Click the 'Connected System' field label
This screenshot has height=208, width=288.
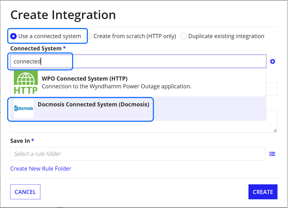click(36, 48)
